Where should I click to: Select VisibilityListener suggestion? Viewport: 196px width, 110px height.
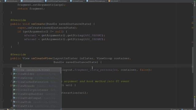tap(37, 90)
